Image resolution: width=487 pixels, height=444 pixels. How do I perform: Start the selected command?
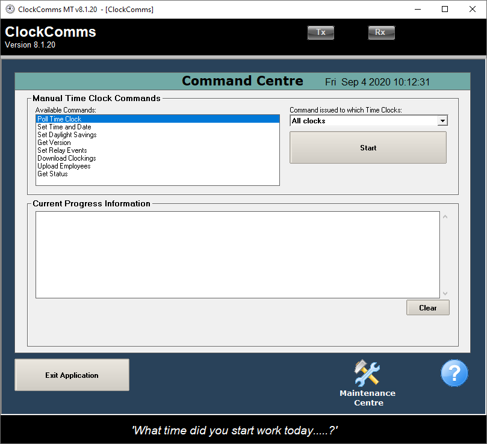pos(368,147)
